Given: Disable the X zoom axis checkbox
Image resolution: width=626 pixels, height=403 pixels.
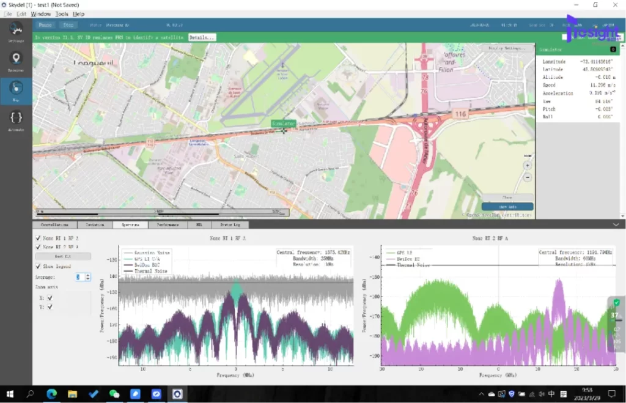Looking at the screenshot, I should 50,298.
